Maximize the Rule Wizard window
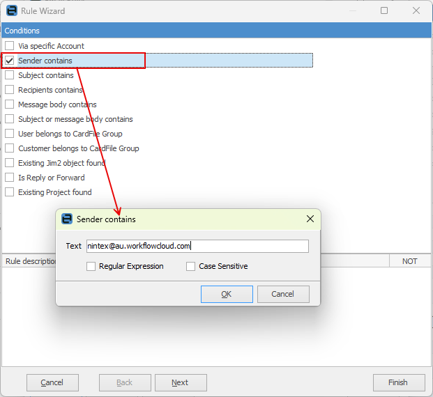This screenshot has height=397, width=433. (384, 10)
